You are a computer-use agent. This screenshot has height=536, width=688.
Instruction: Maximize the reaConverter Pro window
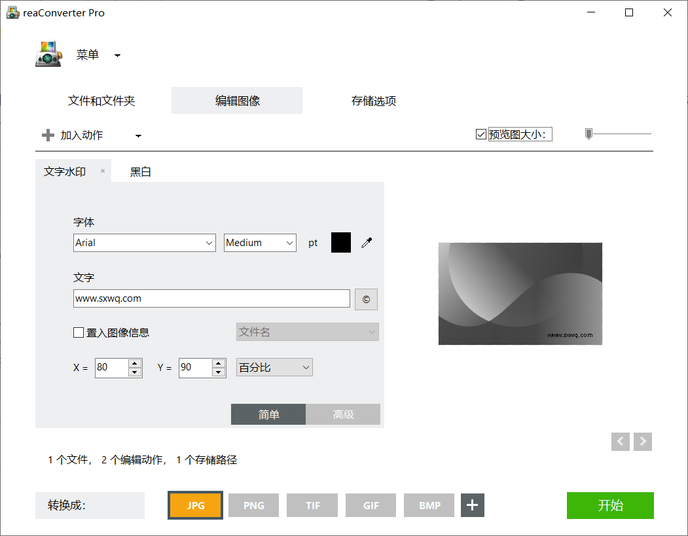point(629,12)
